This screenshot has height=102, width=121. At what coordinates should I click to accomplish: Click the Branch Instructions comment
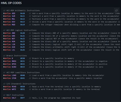pyautogui.click(x=15, y=56)
